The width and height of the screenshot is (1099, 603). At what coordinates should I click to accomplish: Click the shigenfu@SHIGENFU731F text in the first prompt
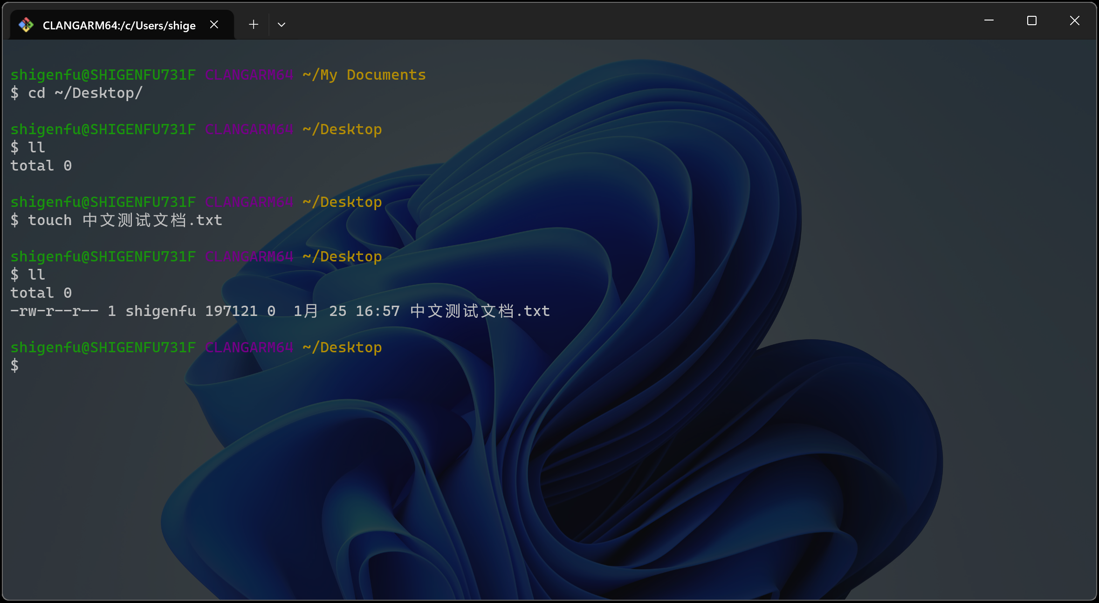click(x=103, y=75)
